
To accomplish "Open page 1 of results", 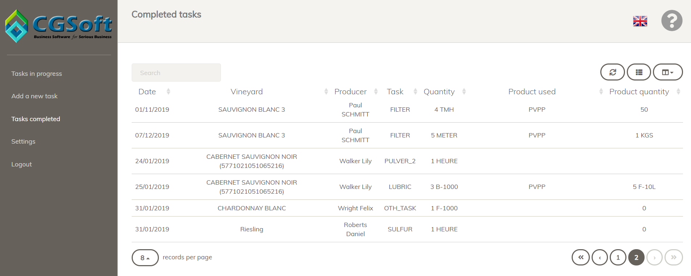I will point(618,258).
